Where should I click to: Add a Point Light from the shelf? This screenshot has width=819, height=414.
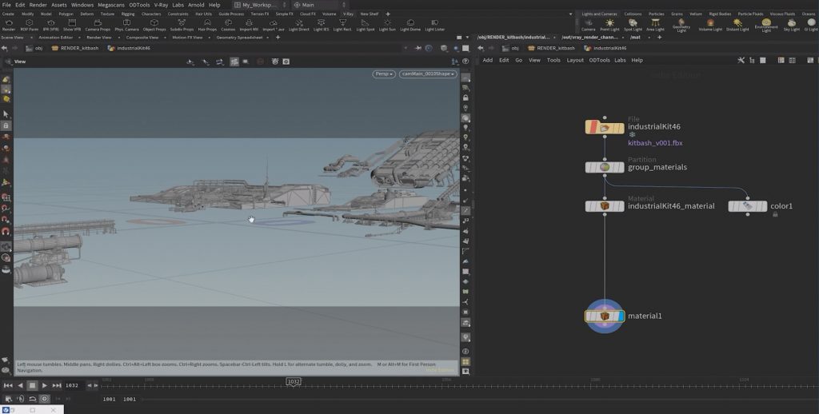[x=609, y=23]
